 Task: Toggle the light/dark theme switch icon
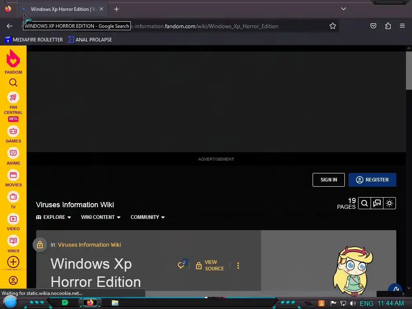point(389,203)
